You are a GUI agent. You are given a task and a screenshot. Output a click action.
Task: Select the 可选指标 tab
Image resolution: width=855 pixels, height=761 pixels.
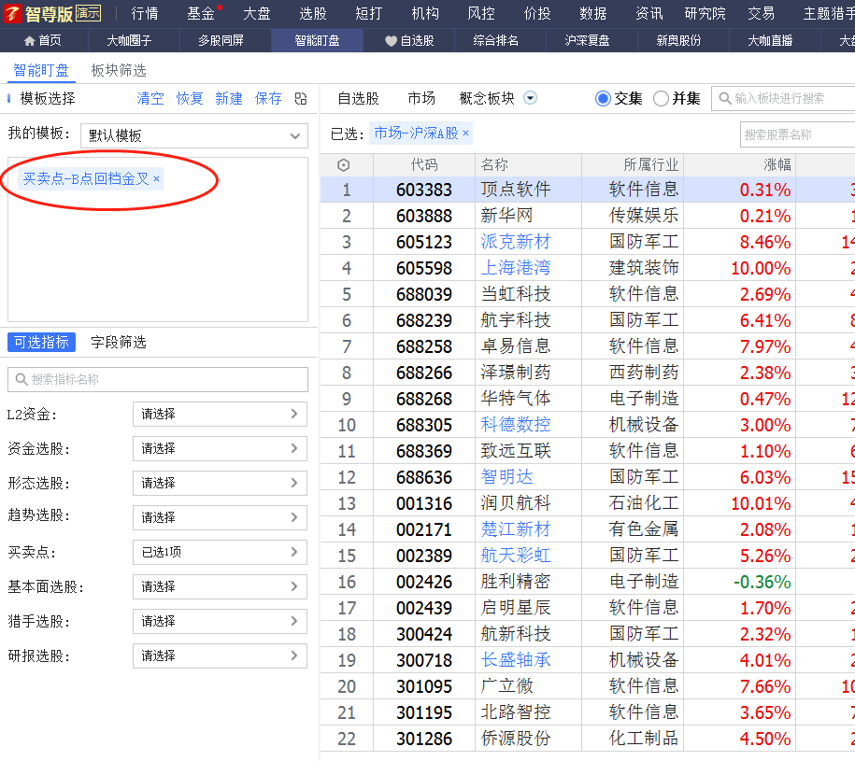pyautogui.click(x=41, y=342)
